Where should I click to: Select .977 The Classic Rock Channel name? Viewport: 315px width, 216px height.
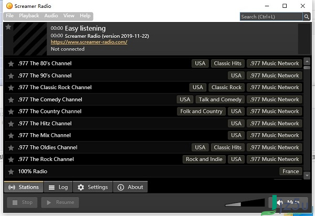(55, 87)
